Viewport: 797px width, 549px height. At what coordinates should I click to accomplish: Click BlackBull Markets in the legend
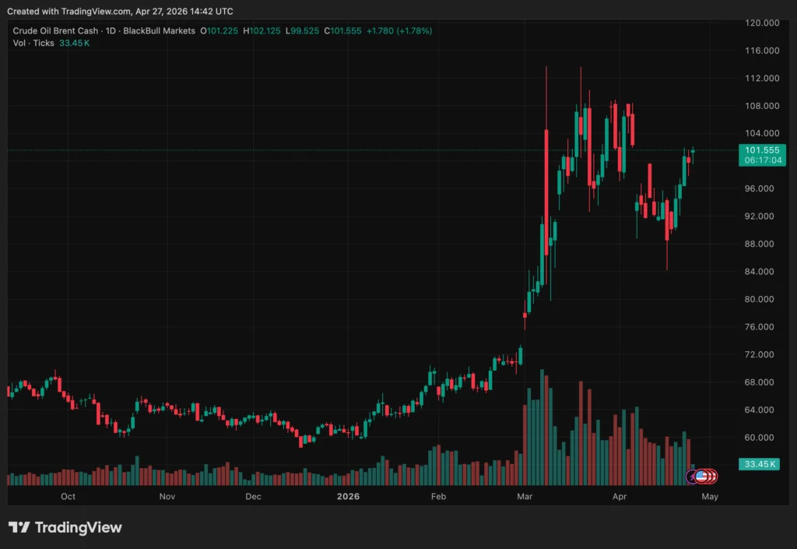click(x=159, y=31)
